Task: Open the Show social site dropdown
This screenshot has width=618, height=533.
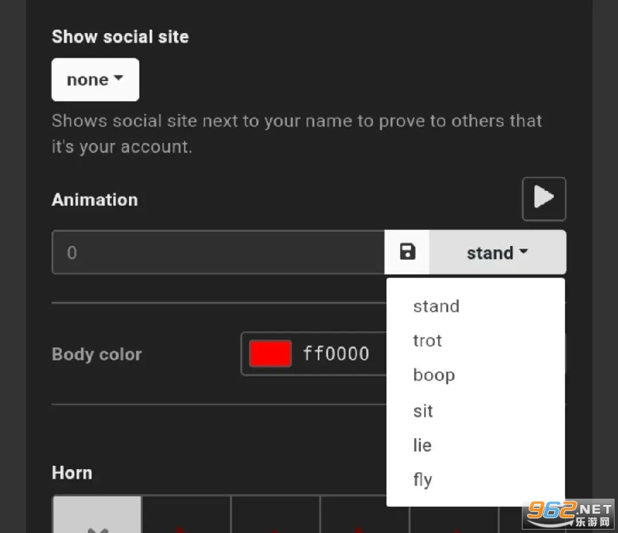Action: click(95, 80)
